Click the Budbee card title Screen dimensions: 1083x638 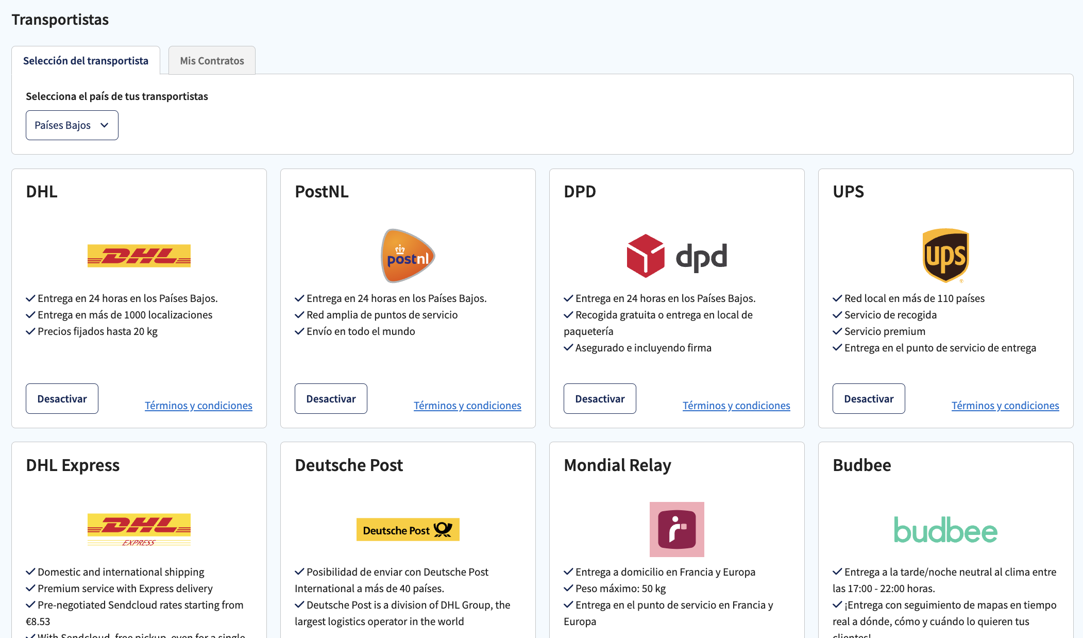(862, 465)
